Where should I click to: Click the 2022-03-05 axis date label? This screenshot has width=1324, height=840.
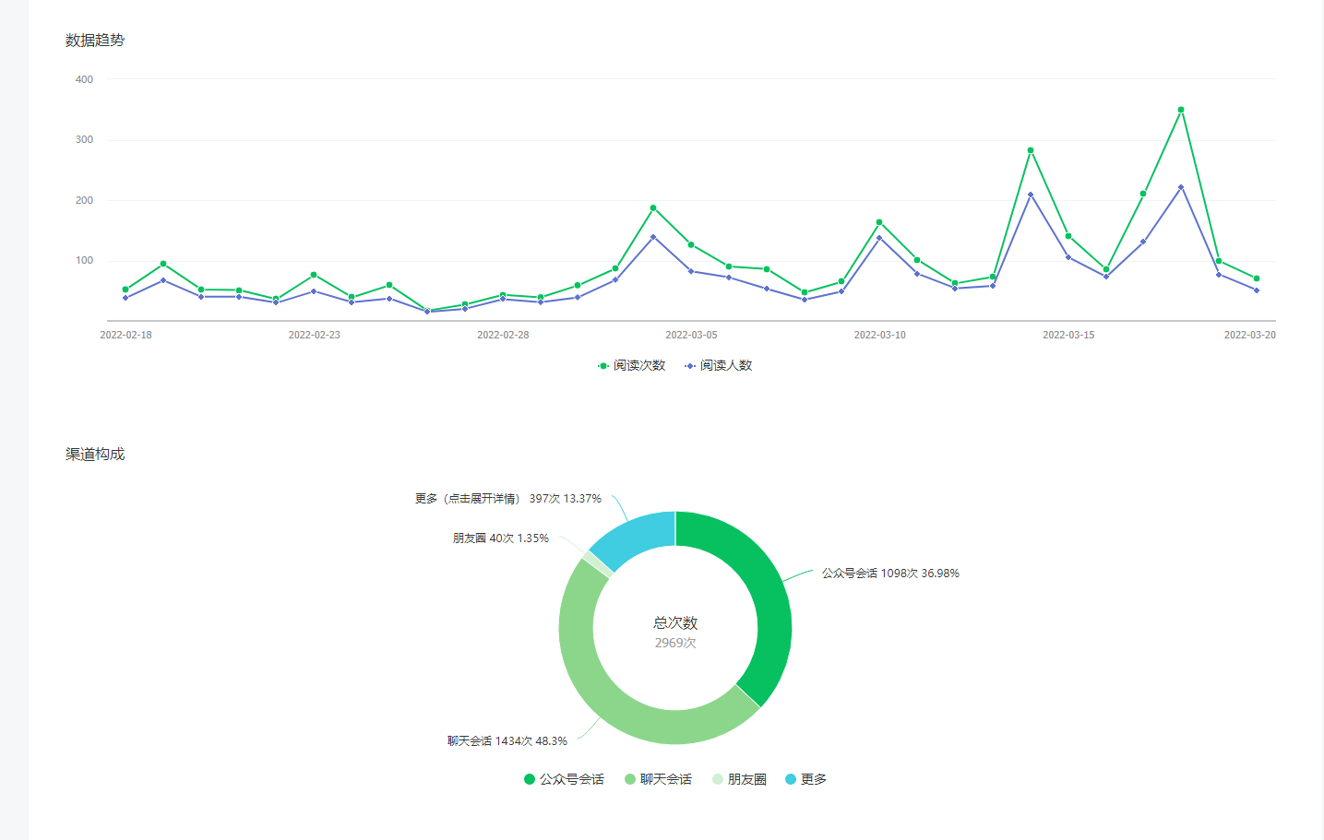click(x=691, y=335)
